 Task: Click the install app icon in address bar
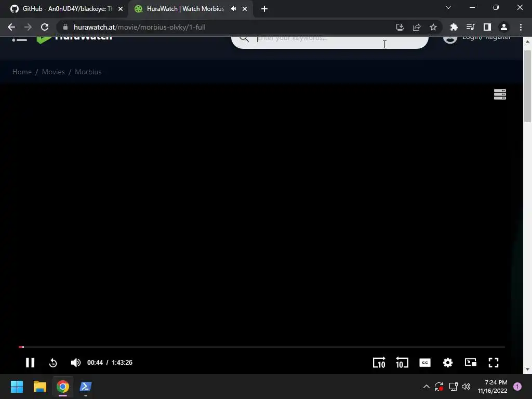click(400, 27)
